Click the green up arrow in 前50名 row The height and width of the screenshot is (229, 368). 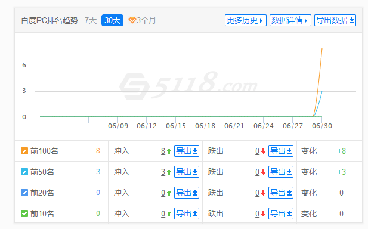[169, 172]
